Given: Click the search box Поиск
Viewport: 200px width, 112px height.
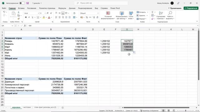Looking at the screenshot, I should pos(101,3).
